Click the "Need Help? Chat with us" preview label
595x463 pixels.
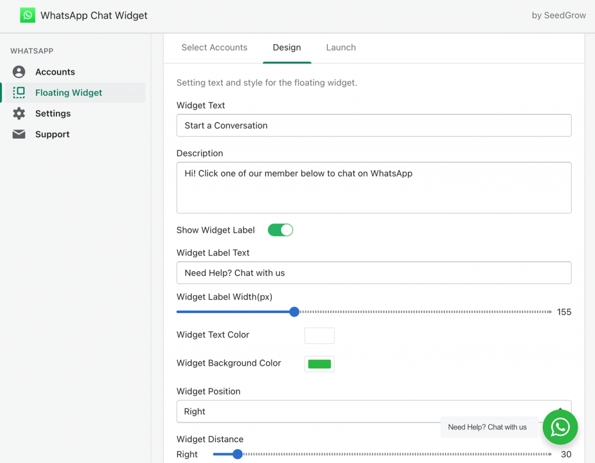pos(489,427)
